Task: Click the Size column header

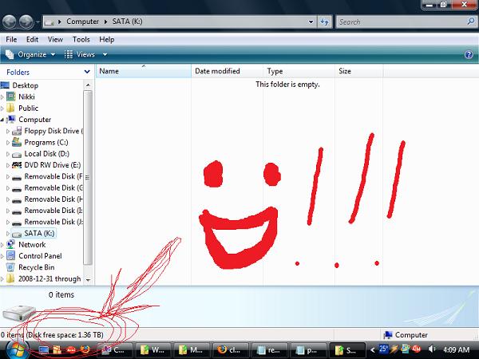Action: pos(345,71)
